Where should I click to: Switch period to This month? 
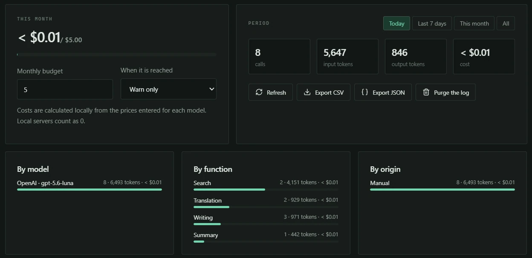[474, 23]
